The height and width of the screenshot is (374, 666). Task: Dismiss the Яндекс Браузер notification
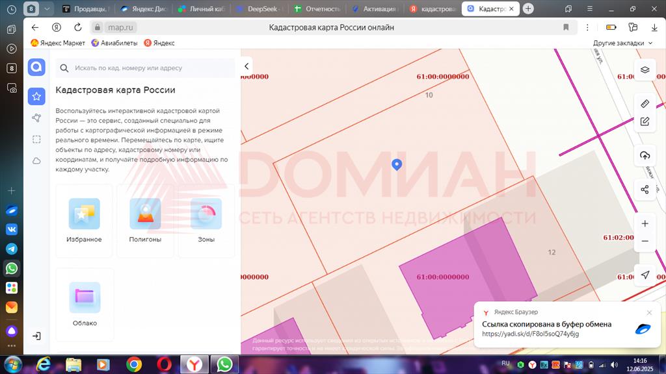click(649, 312)
